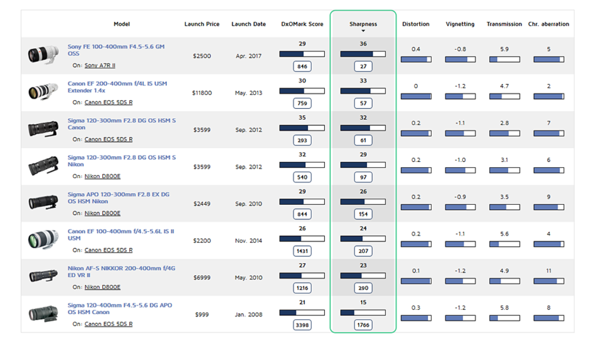Open Sigma APO 120-300mm F2.8 EX DG link
The image size is (604, 341).
(x=118, y=198)
